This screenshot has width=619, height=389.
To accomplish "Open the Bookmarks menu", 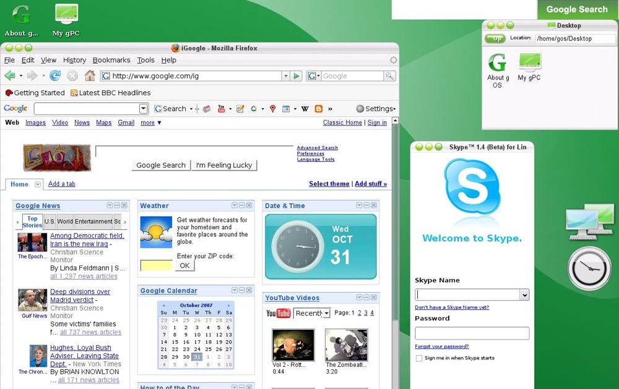I will click(x=111, y=61).
